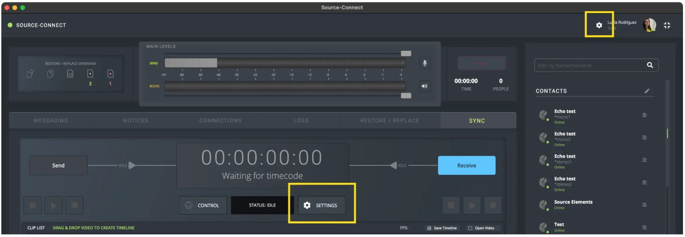Viewport: 685px width, 237px height.
Task: Open the menu icon for Echo test *stereo2
Action: tap(645, 183)
